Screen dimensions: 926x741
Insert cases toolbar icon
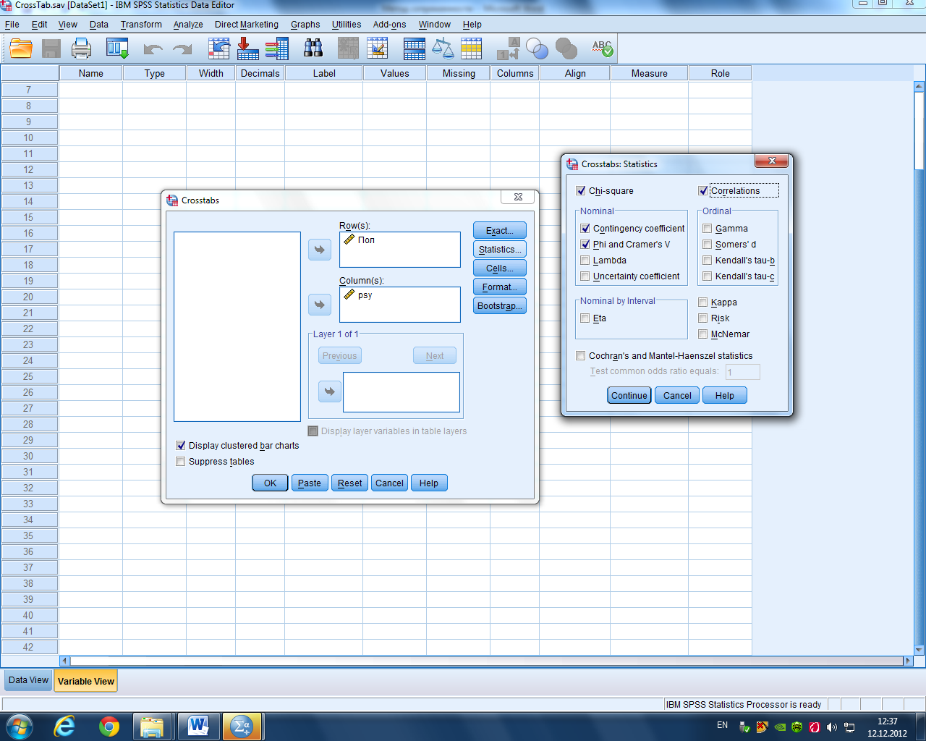(348, 48)
